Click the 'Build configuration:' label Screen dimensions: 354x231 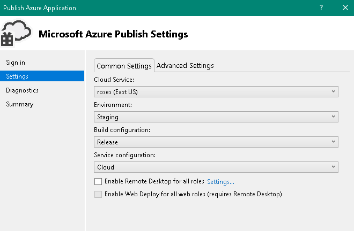click(122, 130)
